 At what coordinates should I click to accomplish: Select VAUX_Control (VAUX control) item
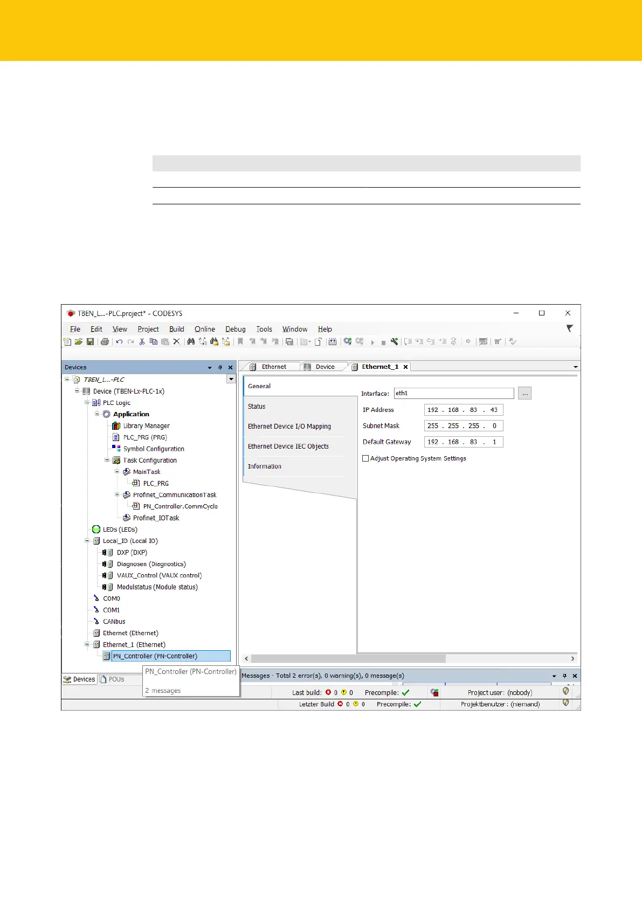point(160,575)
